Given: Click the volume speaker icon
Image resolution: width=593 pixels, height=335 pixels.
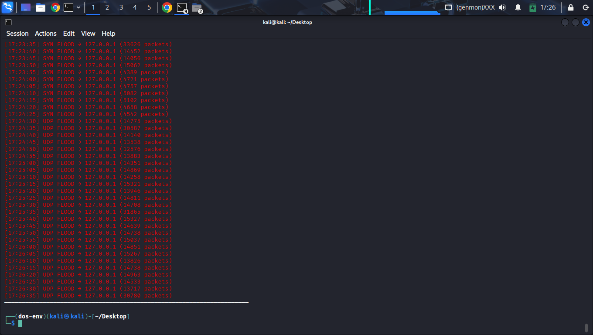Looking at the screenshot, I should tap(502, 7).
